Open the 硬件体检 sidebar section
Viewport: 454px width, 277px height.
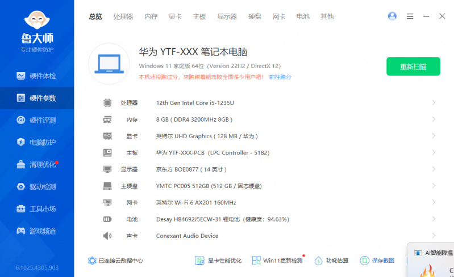pos(36,76)
